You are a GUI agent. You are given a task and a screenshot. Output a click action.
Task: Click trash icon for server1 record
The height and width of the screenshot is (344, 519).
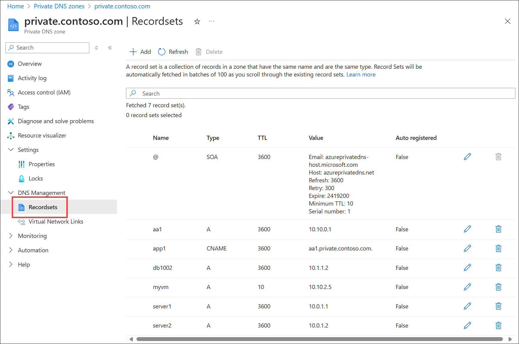[498, 306]
